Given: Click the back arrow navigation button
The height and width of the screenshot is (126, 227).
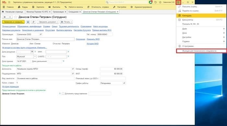Looking at the screenshot, I should click(x=5, y=17).
